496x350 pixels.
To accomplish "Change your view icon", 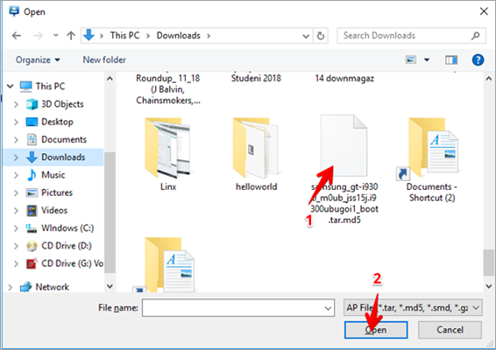I will 411,59.
